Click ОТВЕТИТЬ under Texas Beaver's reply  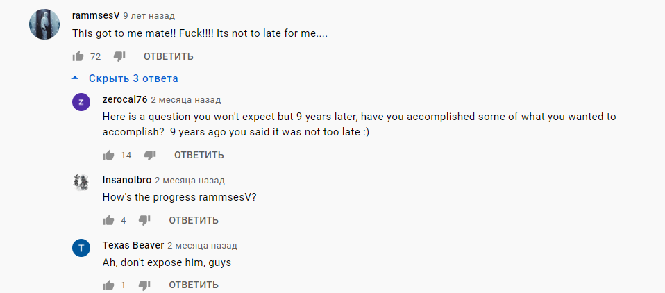click(194, 285)
